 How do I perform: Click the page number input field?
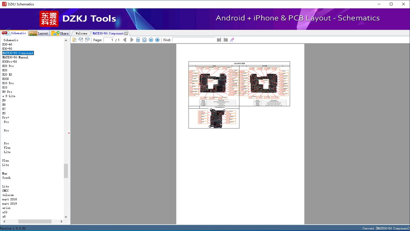tap(109, 40)
